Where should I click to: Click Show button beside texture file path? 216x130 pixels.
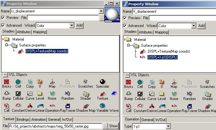113,126
